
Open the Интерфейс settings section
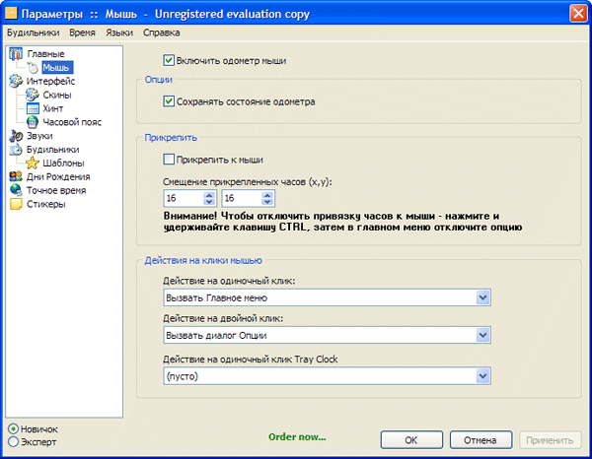50,81
